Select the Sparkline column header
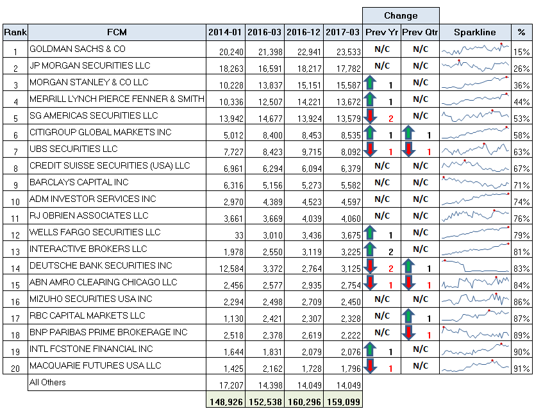The width and height of the screenshot is (534, 409). pos(476,32)
